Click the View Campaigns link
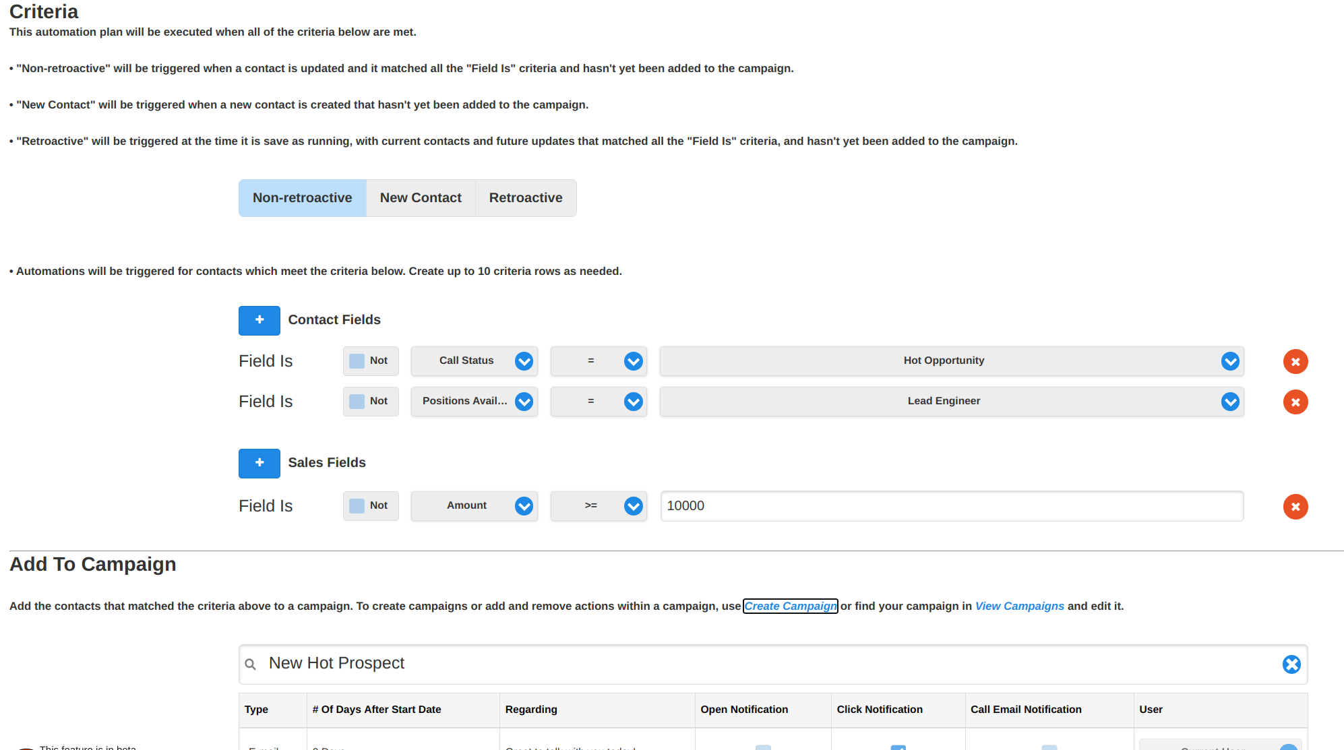 (1020, 606)
